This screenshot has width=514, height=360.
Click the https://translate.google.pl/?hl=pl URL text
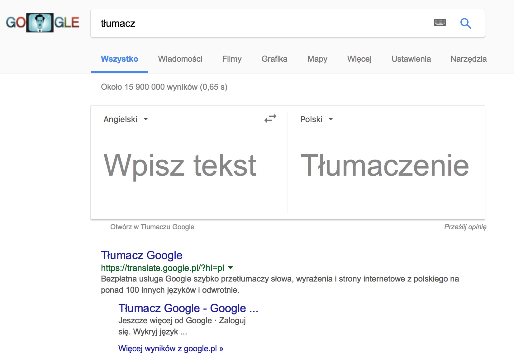coord(162,268)
